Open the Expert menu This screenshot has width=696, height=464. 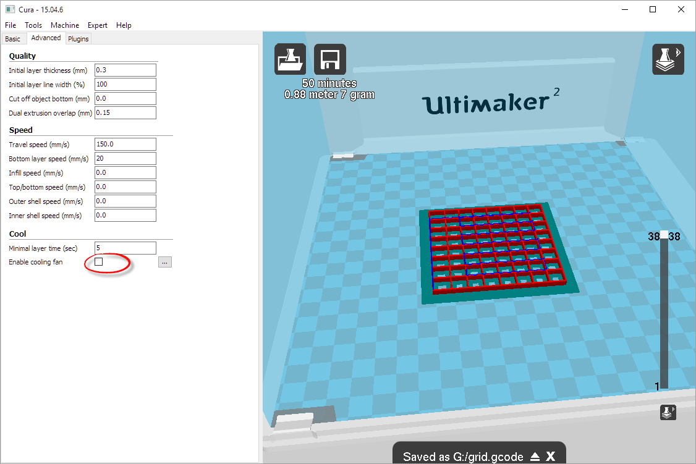click(98, 25)
